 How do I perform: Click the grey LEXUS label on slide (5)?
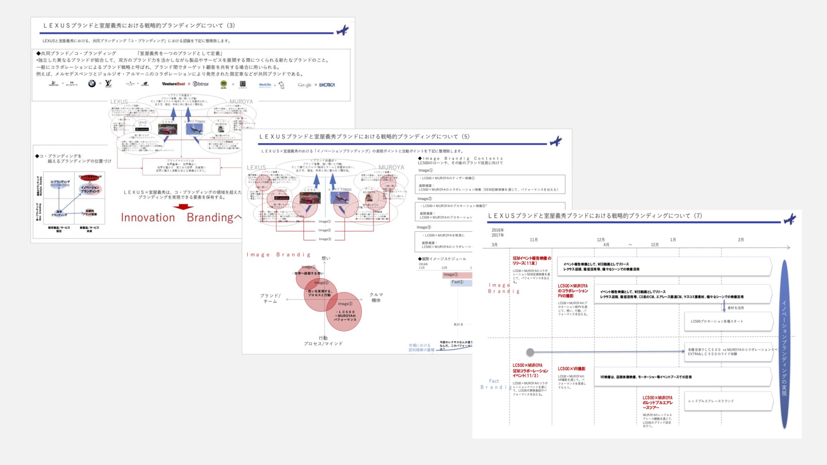click(x=256, y=167)
